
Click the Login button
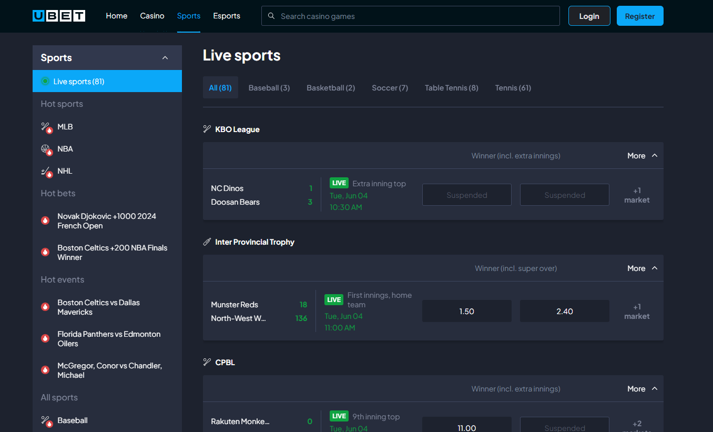pos(589,16)
